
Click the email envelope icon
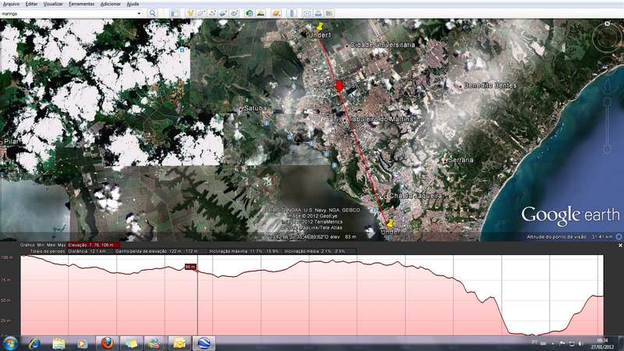click(x=307, y=13)
